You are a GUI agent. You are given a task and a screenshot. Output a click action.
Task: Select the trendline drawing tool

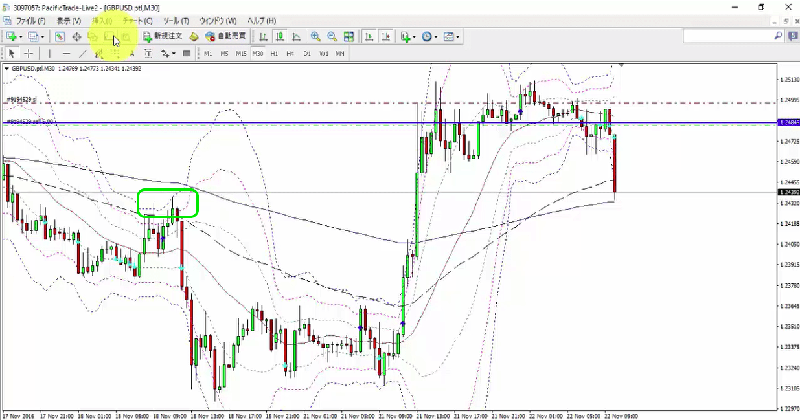pyautogui.click(x=83, y=53)
